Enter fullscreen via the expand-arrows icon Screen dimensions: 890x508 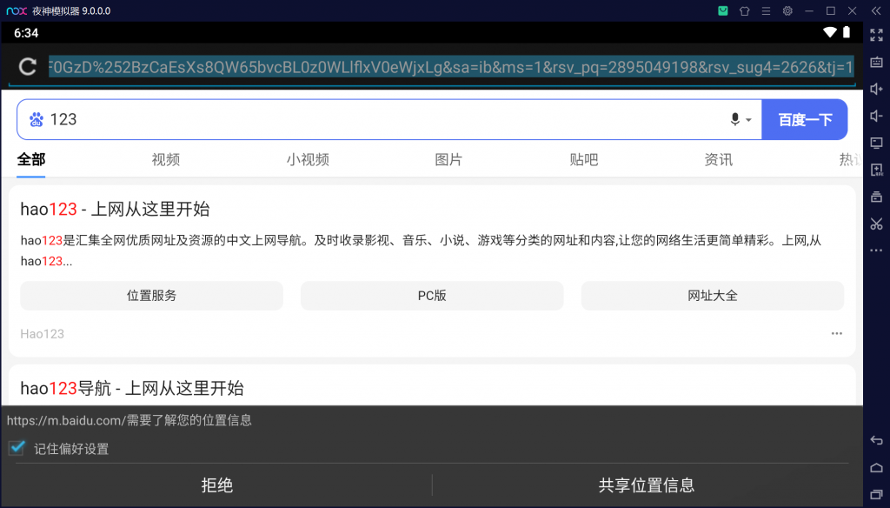pyautogui.click(x=877, y=35)
